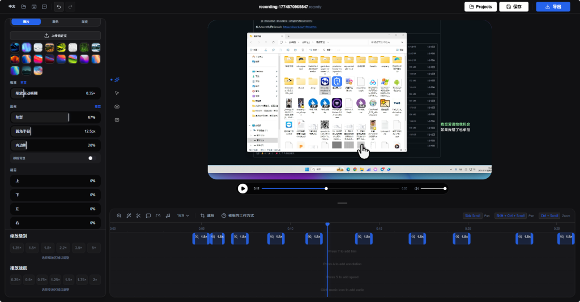The height and width of the screenshot is (302, 580).
Task: Play the recording preview
Action: tap(243, 188)
